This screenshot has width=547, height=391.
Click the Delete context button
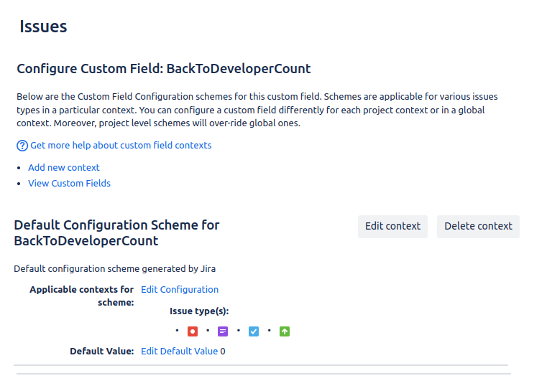pos(478,226)
